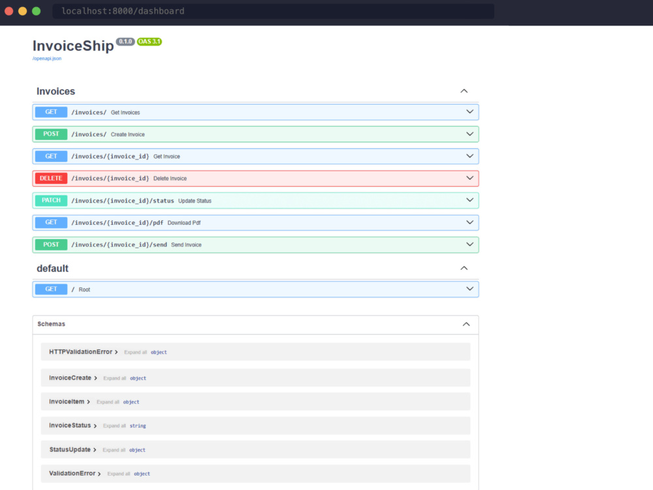Click the GET badge for Root endpoint
This screenshot has width=653, height=490.
[x=51, y=289]
